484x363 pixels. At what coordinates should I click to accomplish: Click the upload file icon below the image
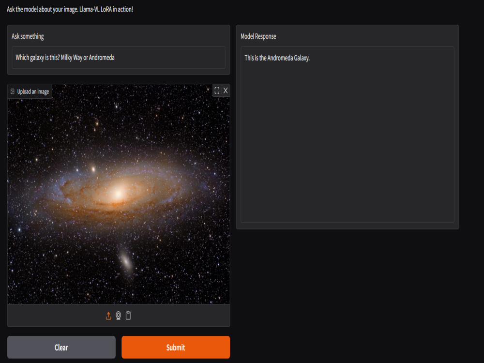point(108,316)
